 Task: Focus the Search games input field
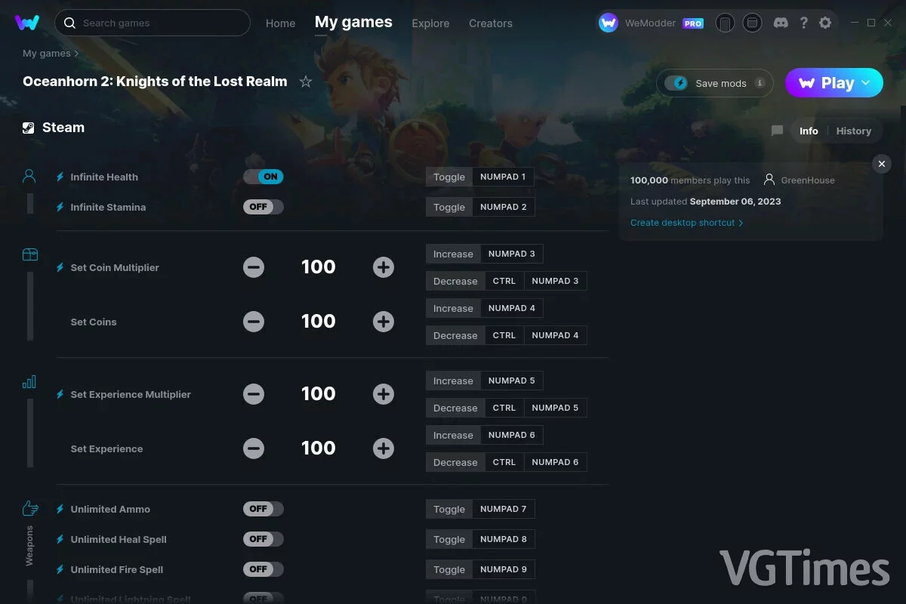pyautogui.click(x=153, y=23)
